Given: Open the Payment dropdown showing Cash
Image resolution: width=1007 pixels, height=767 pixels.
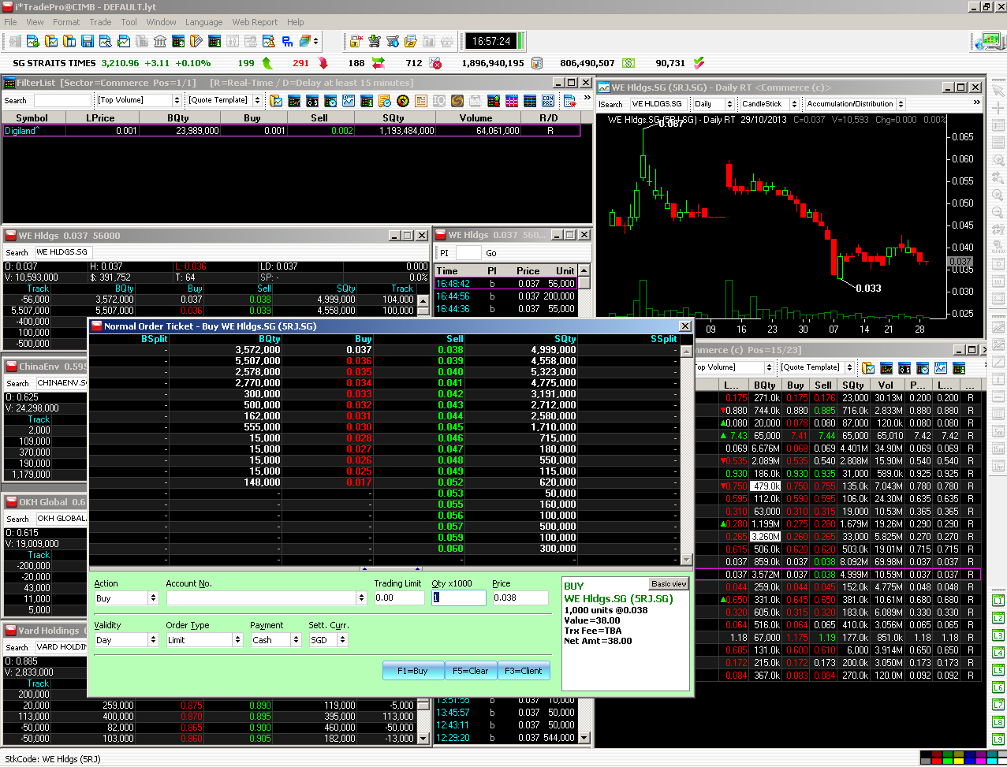Looking at the screenshot, I should click(296, 640).
